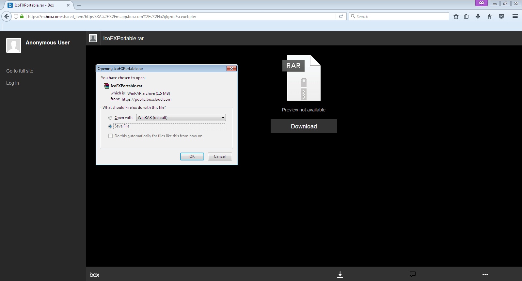Image resolution: width=522 pixels, height=281 pixels.
Task: Minimize the Firefox window
Action: pos(495,3)
